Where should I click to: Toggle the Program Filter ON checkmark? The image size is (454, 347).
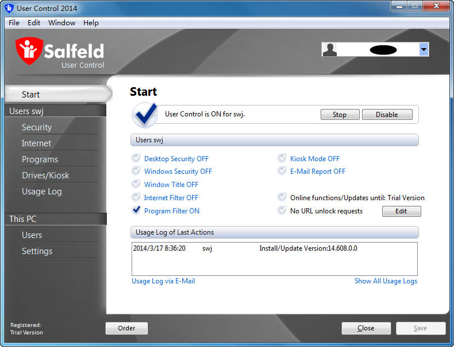(x=136, y=210)
